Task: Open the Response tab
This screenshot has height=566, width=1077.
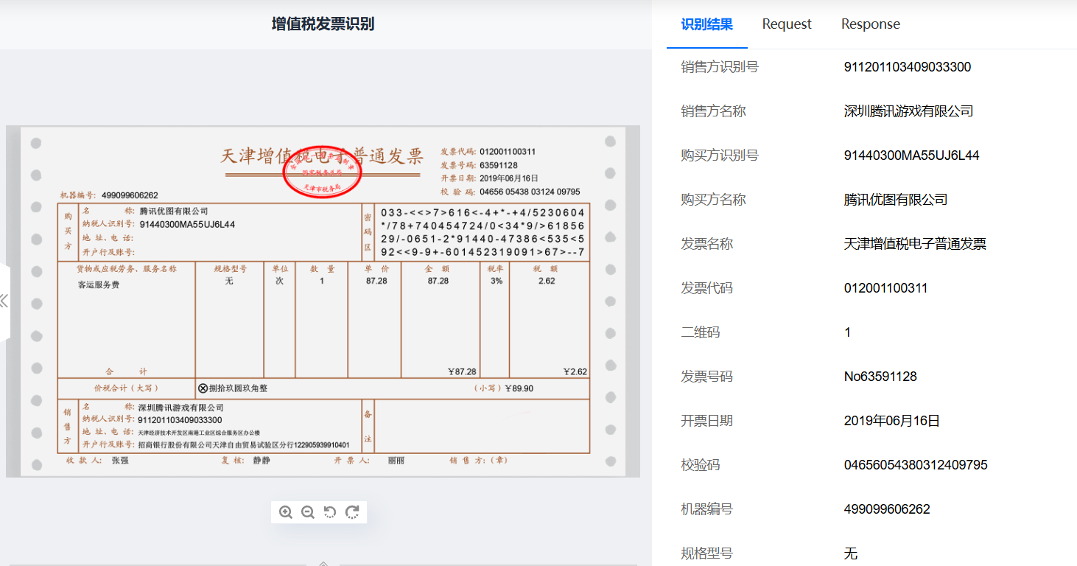Action: tap(871, 24)
